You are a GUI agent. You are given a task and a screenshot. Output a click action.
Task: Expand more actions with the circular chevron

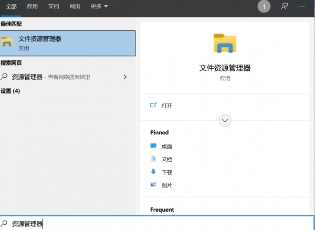[x=225, y=120]
